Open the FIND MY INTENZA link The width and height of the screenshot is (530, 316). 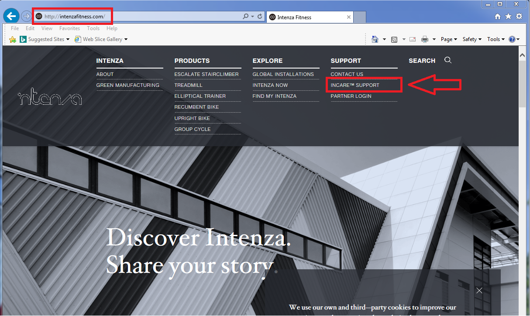[x=275, y=96]
